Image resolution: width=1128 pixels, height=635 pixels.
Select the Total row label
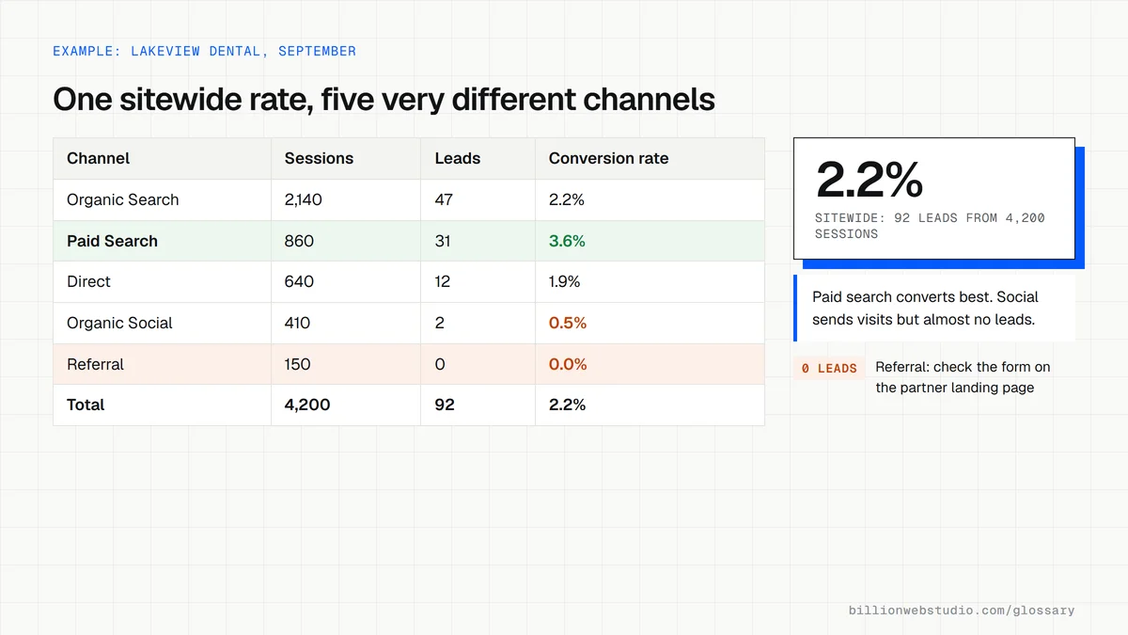(x=162, y=405)
